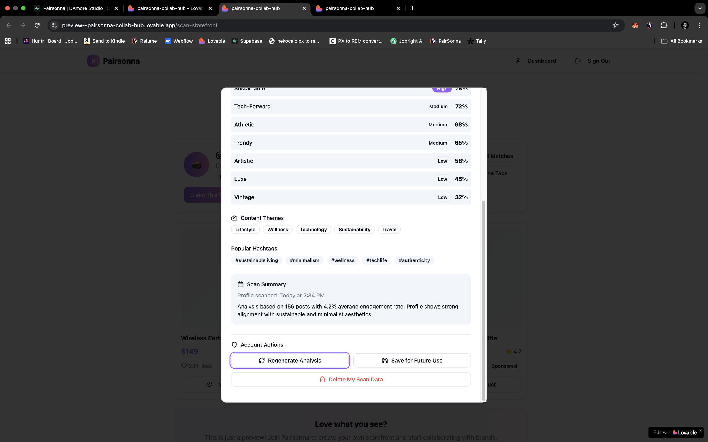Open Chrome three-dot menu
708x442 pixels.
[699, 25]
